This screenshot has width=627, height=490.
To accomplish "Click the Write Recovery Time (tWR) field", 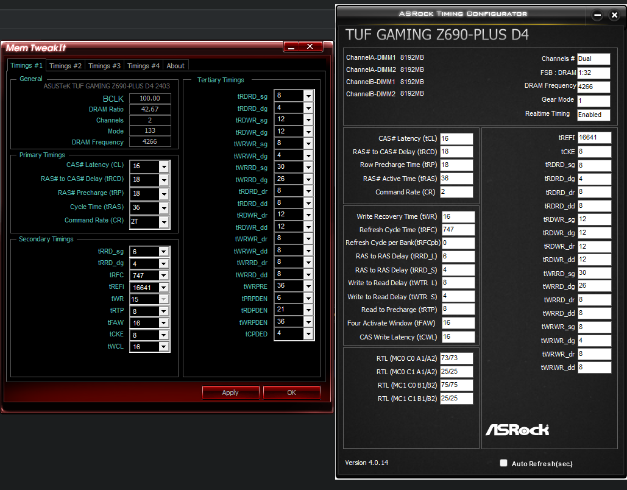I will [x=458, y=216].
